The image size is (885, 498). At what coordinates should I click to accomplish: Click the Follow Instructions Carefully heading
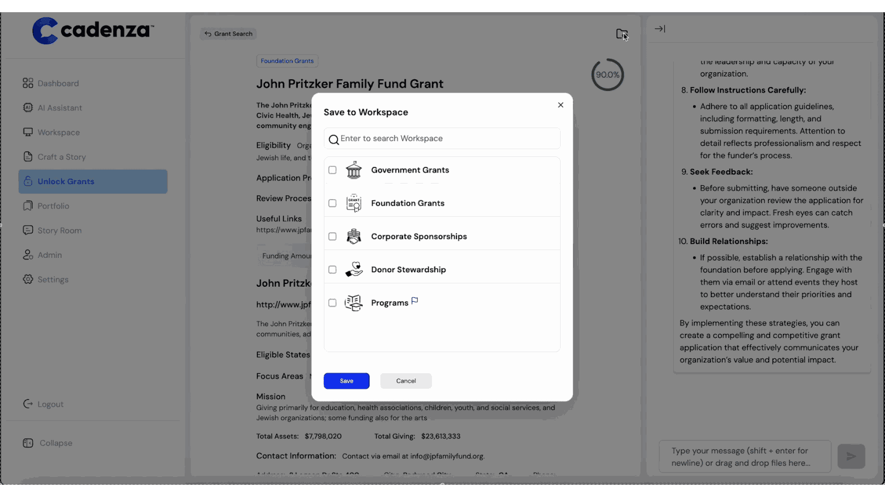pyautogui.click(x=748, y=90)
